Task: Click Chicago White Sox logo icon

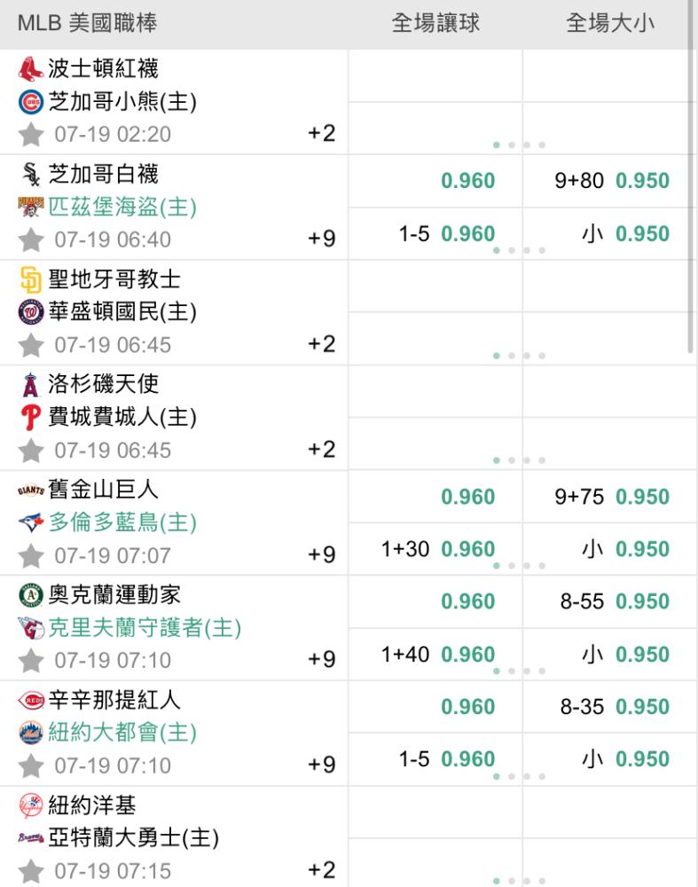Action: (x=30, y=173)
